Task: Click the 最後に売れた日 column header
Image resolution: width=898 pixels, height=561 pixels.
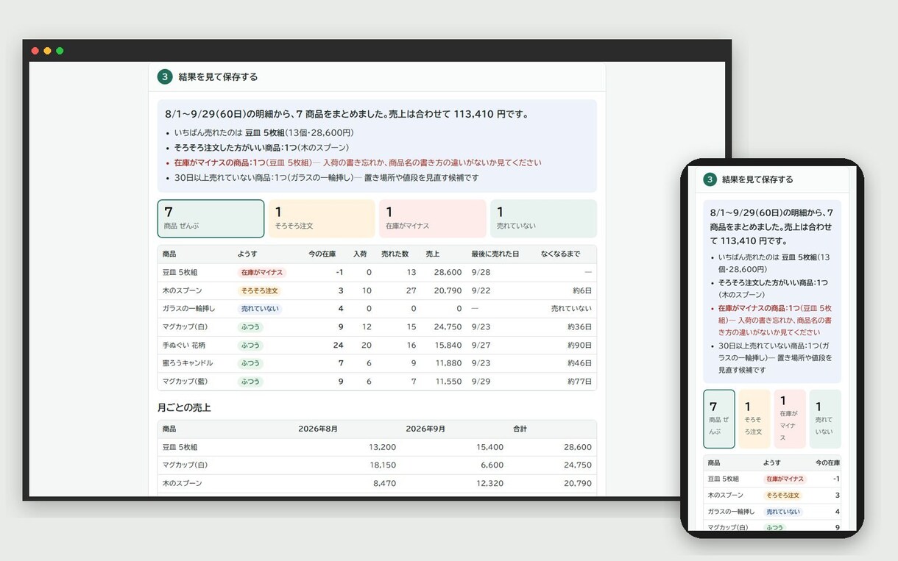Action: [x=495, y=254]
